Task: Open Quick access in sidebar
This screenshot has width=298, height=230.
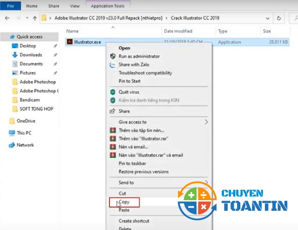Action: (29, 37)
